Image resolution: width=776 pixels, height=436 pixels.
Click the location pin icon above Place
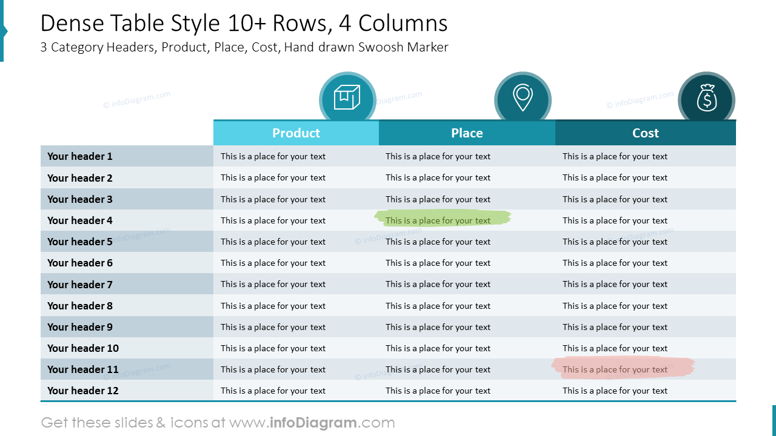pos(523,98)
